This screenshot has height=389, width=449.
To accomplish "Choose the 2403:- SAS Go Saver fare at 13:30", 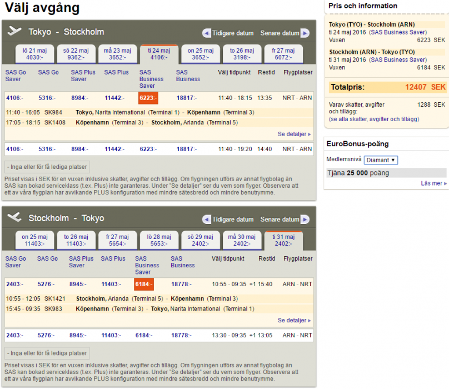I will click(14, 336).
